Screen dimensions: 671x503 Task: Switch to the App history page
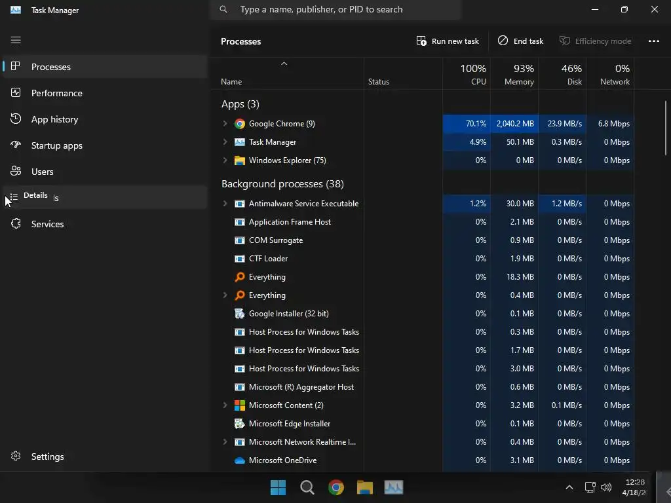point(105,119)
